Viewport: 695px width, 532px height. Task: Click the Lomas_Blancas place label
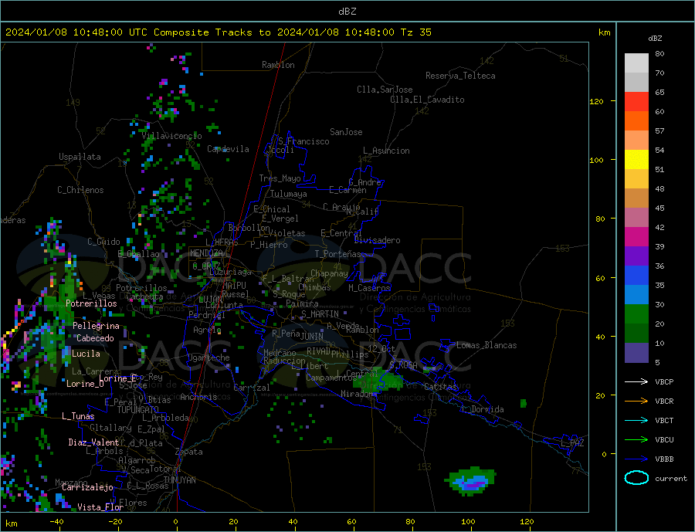(486, 345)
